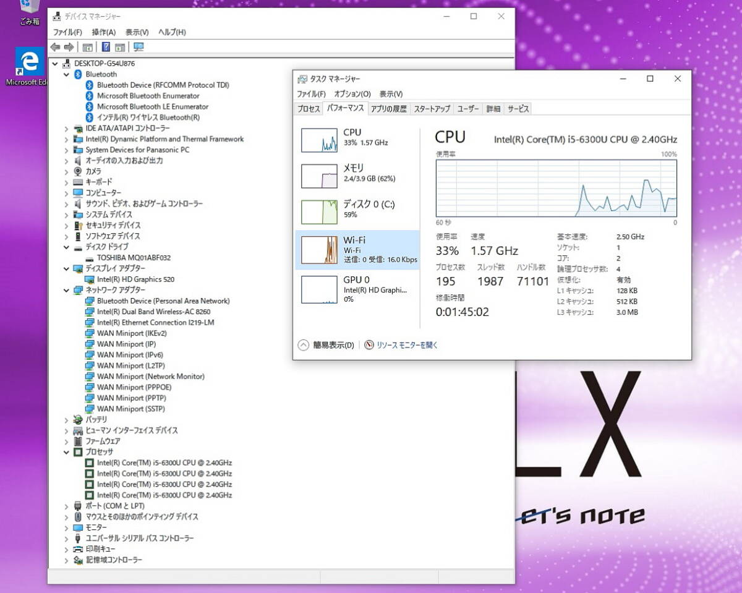Collapse the Bluetooth category
Viewport: 742px width, 593px height.
[66, 74]
